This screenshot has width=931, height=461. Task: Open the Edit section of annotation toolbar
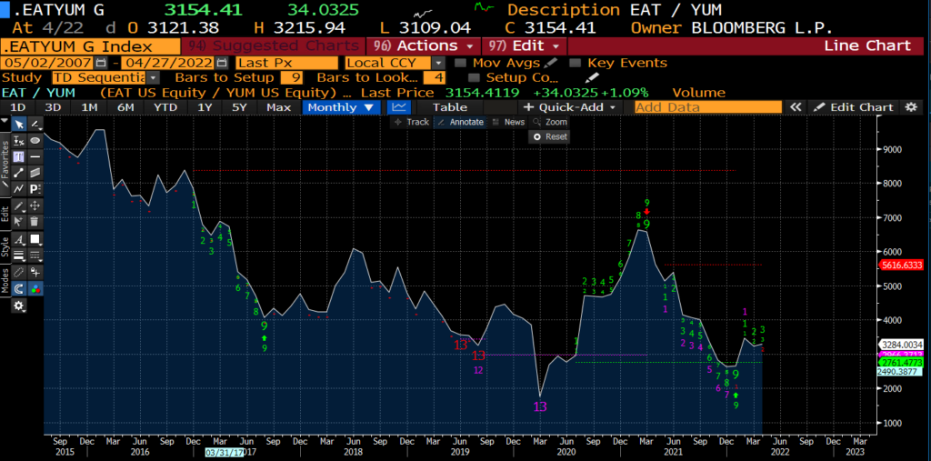click(5, 214)
